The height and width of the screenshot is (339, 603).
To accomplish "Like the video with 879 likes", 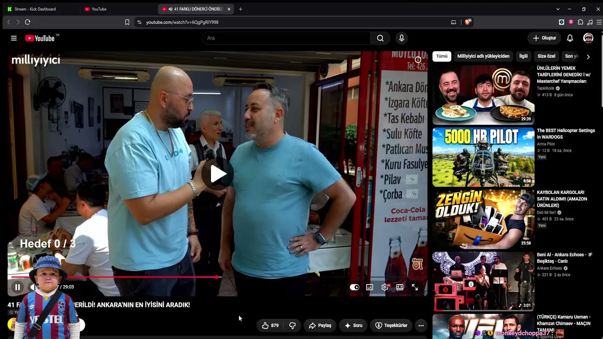I will (270, 325).
